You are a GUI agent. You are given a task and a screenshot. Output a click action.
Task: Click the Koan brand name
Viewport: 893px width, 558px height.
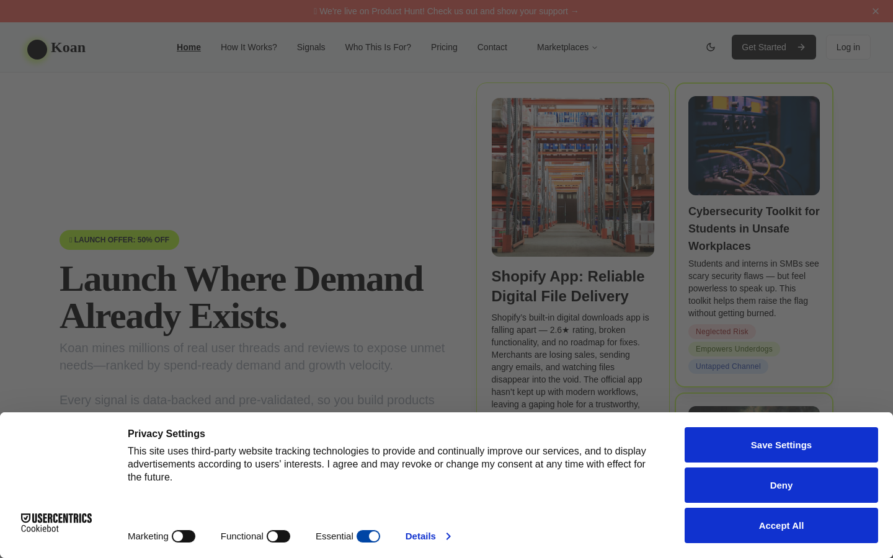[x=68, y=48]
